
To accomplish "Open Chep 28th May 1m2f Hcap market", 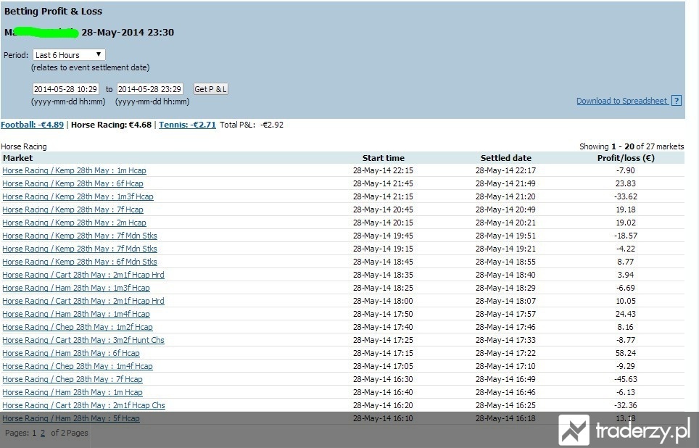I will [77, 327].
